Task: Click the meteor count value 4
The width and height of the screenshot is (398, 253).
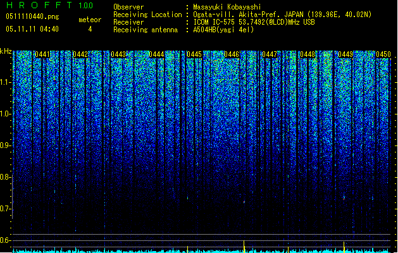Action: (x=90, y=29)
